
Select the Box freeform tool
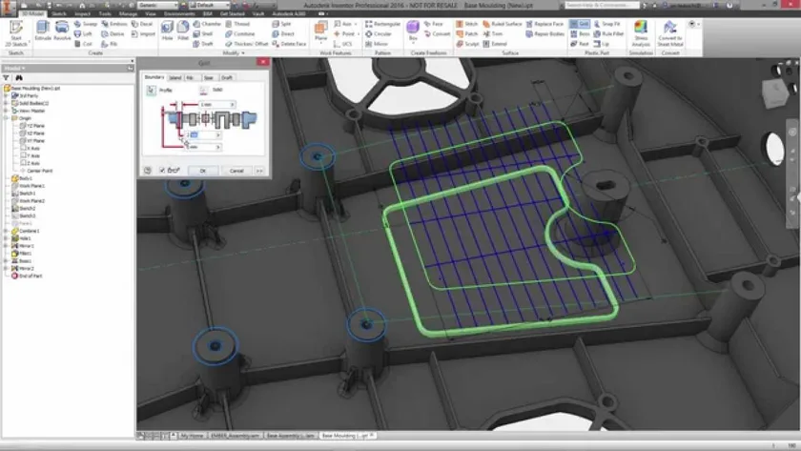coord(413,31)
